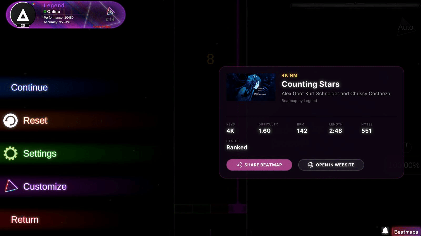This screenshot has width=421, height=236.
Task: Click the Share Beatmap button
Action: point(259,165)
